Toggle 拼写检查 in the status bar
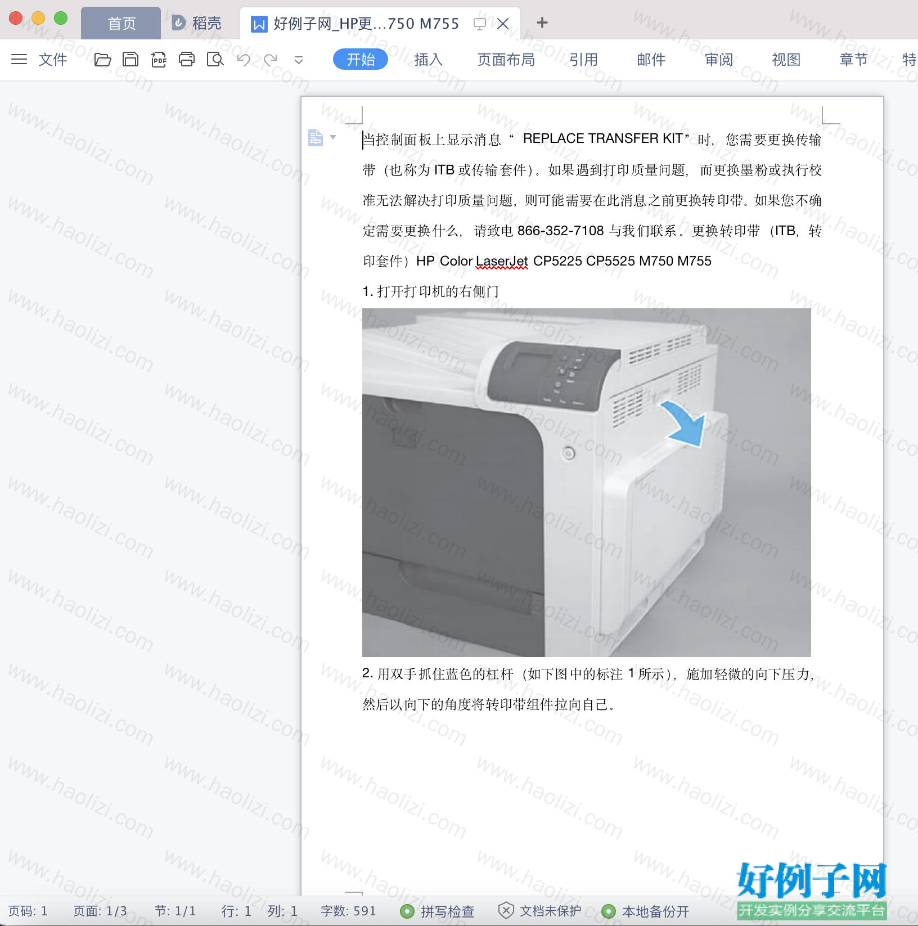The image size is (918, 926). 437,911
